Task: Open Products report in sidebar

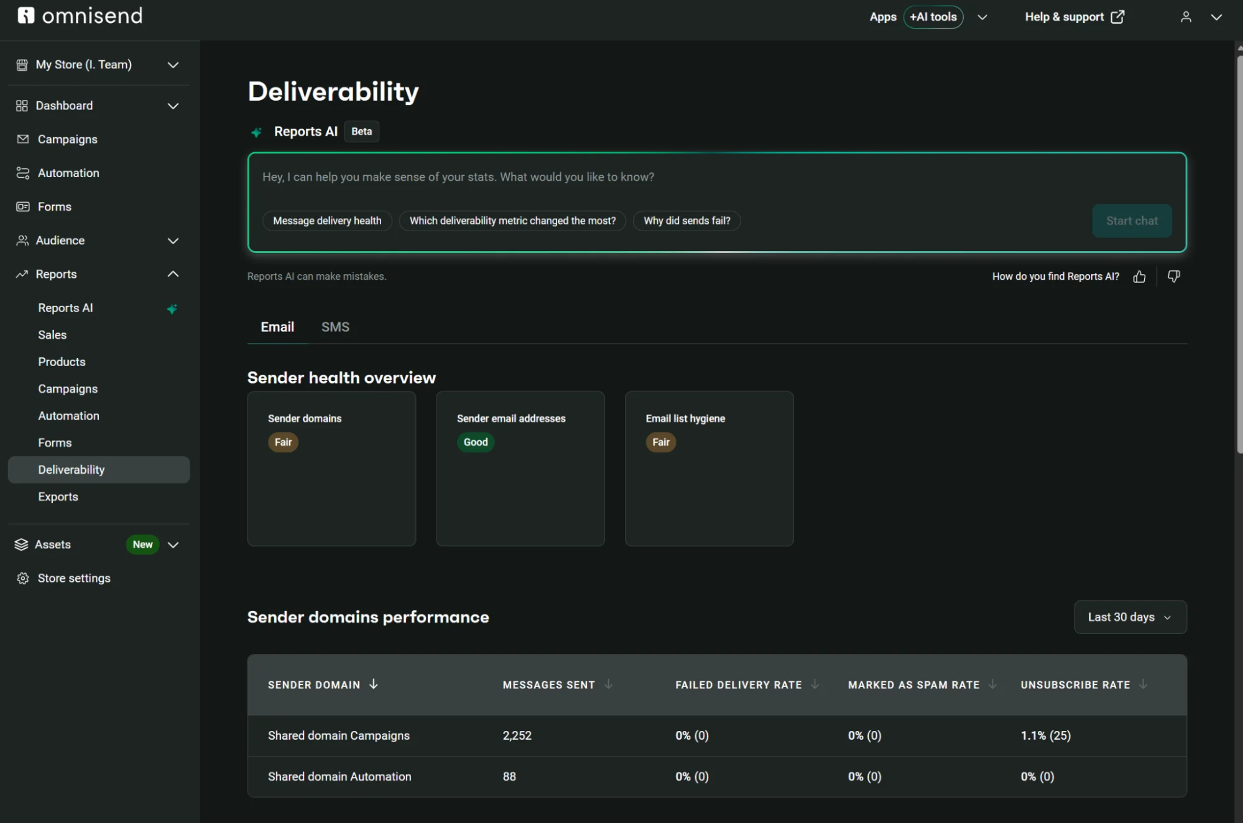Action: (62, 362)
